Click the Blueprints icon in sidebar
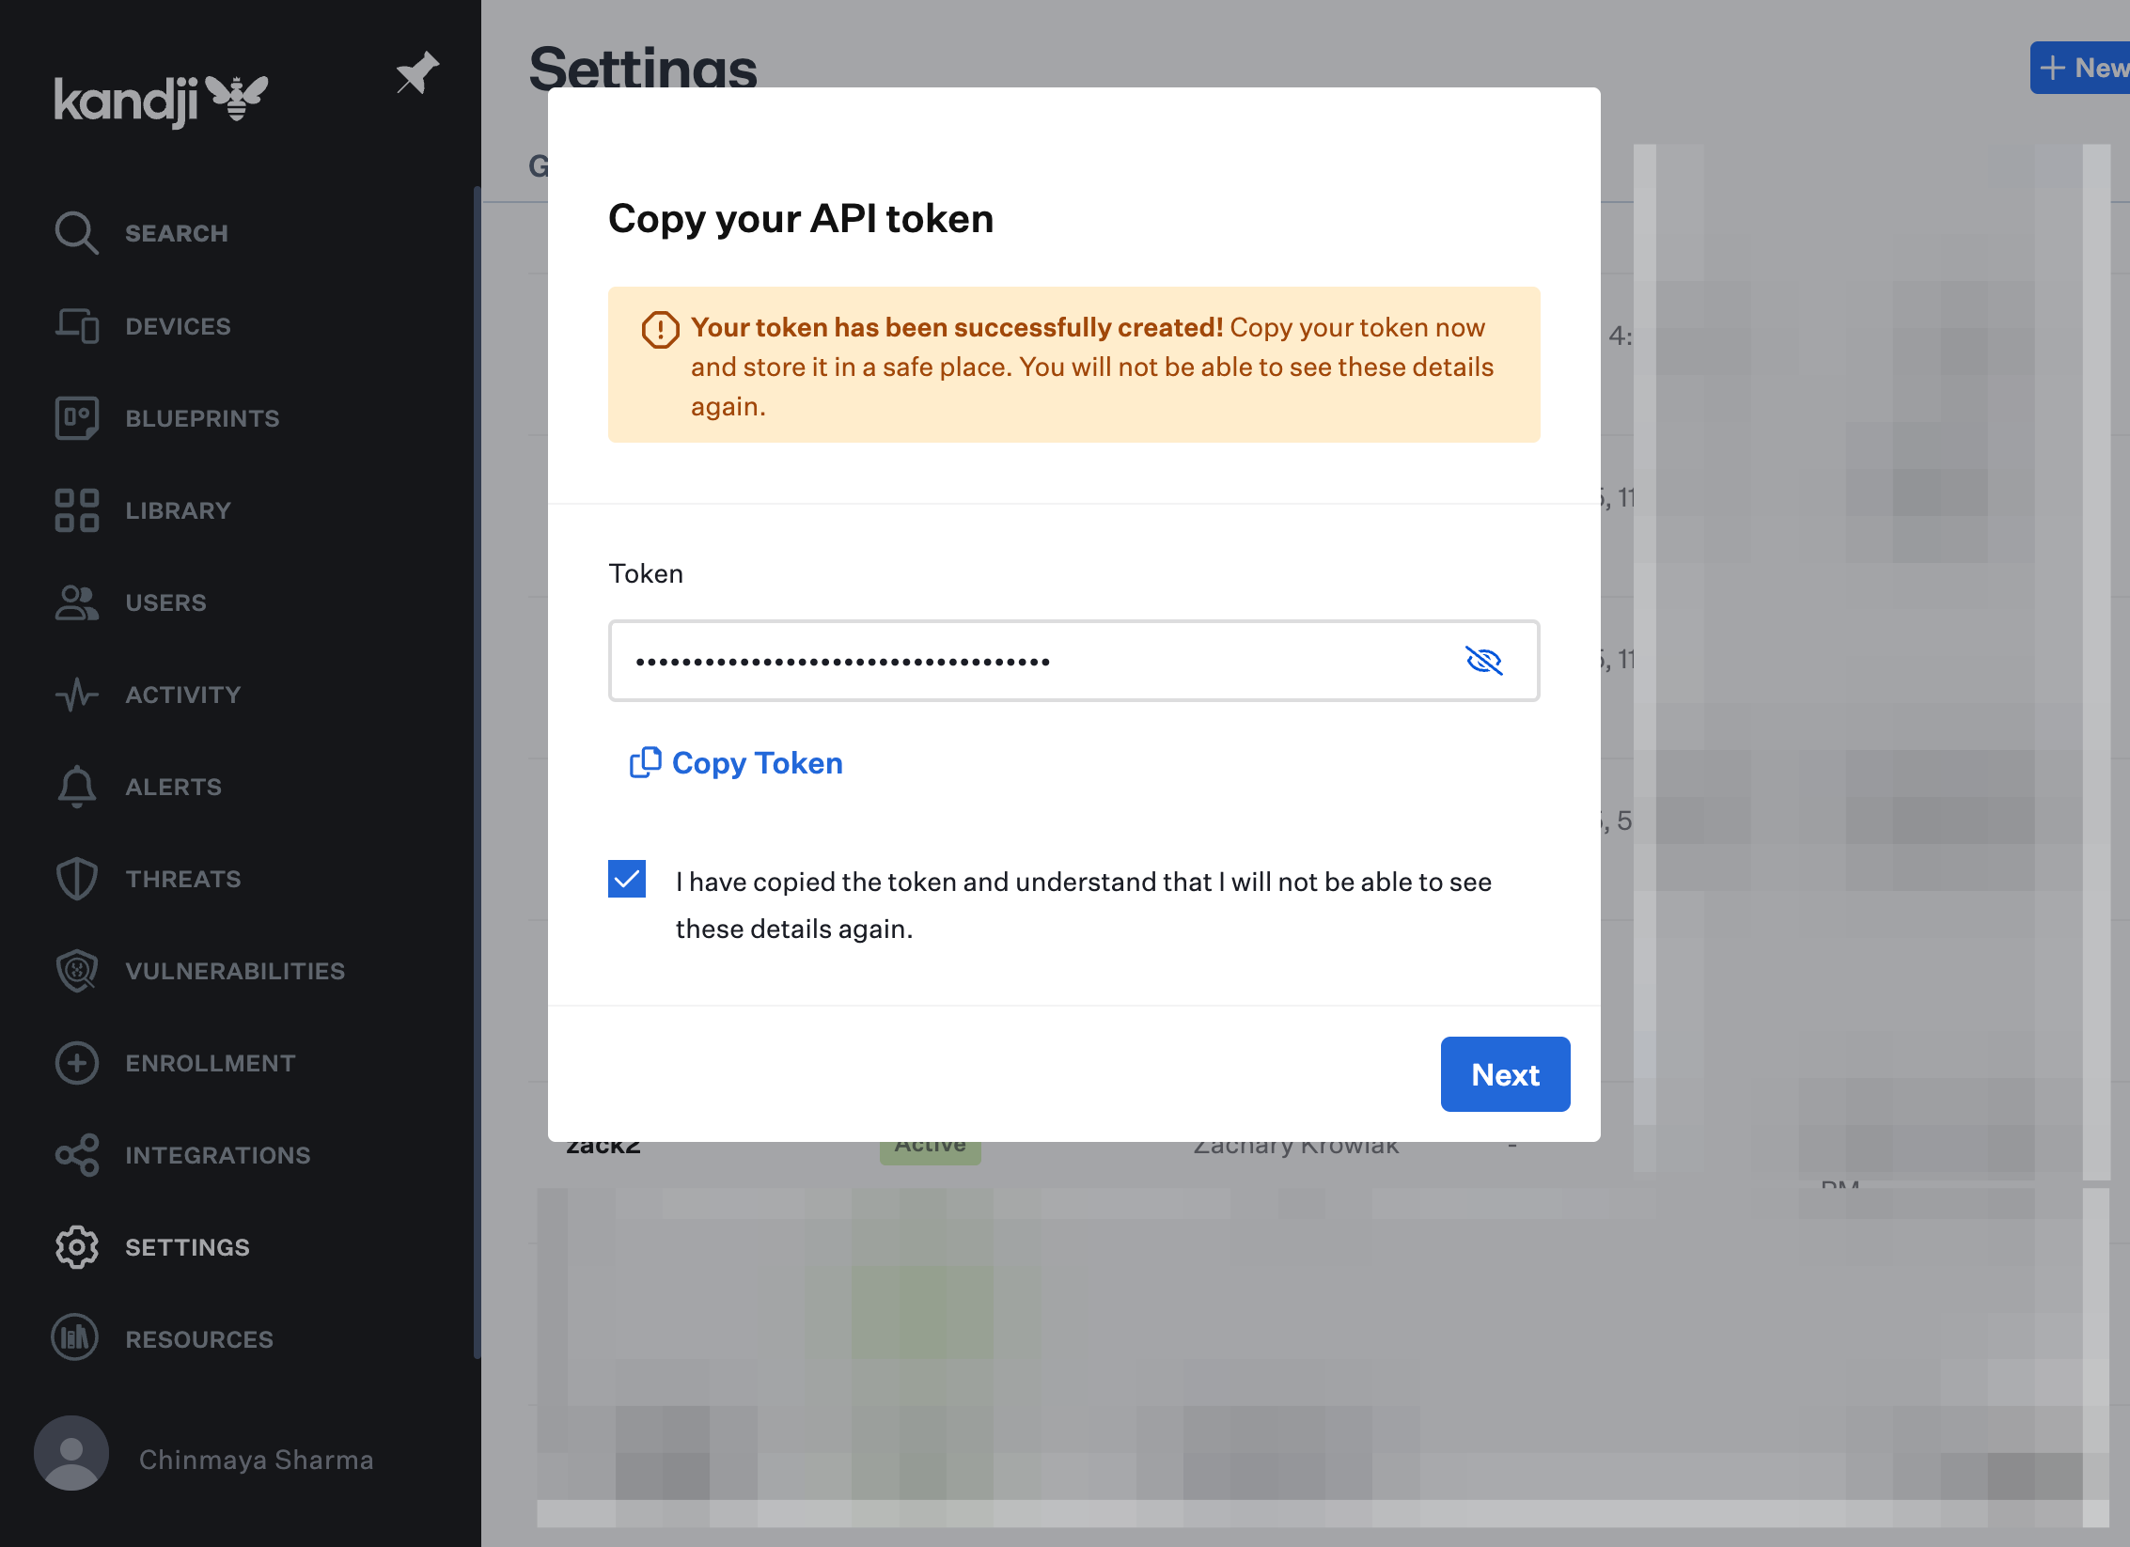 tap(76, 418)
